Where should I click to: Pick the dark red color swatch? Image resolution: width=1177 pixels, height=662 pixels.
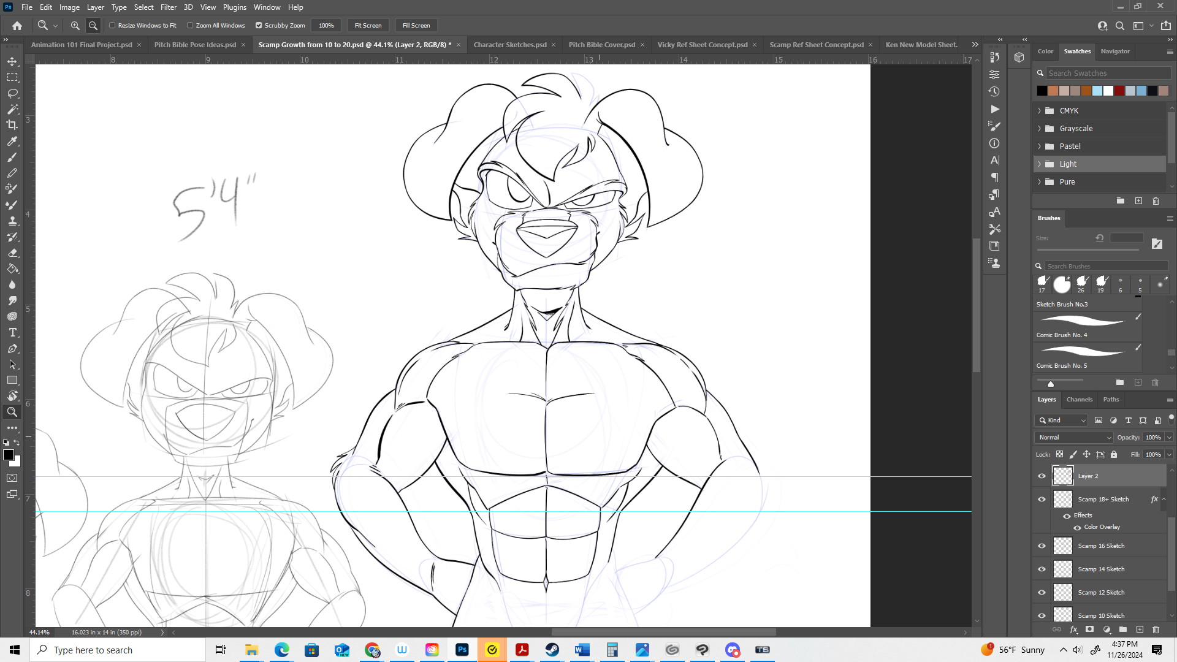point(1119,91)
